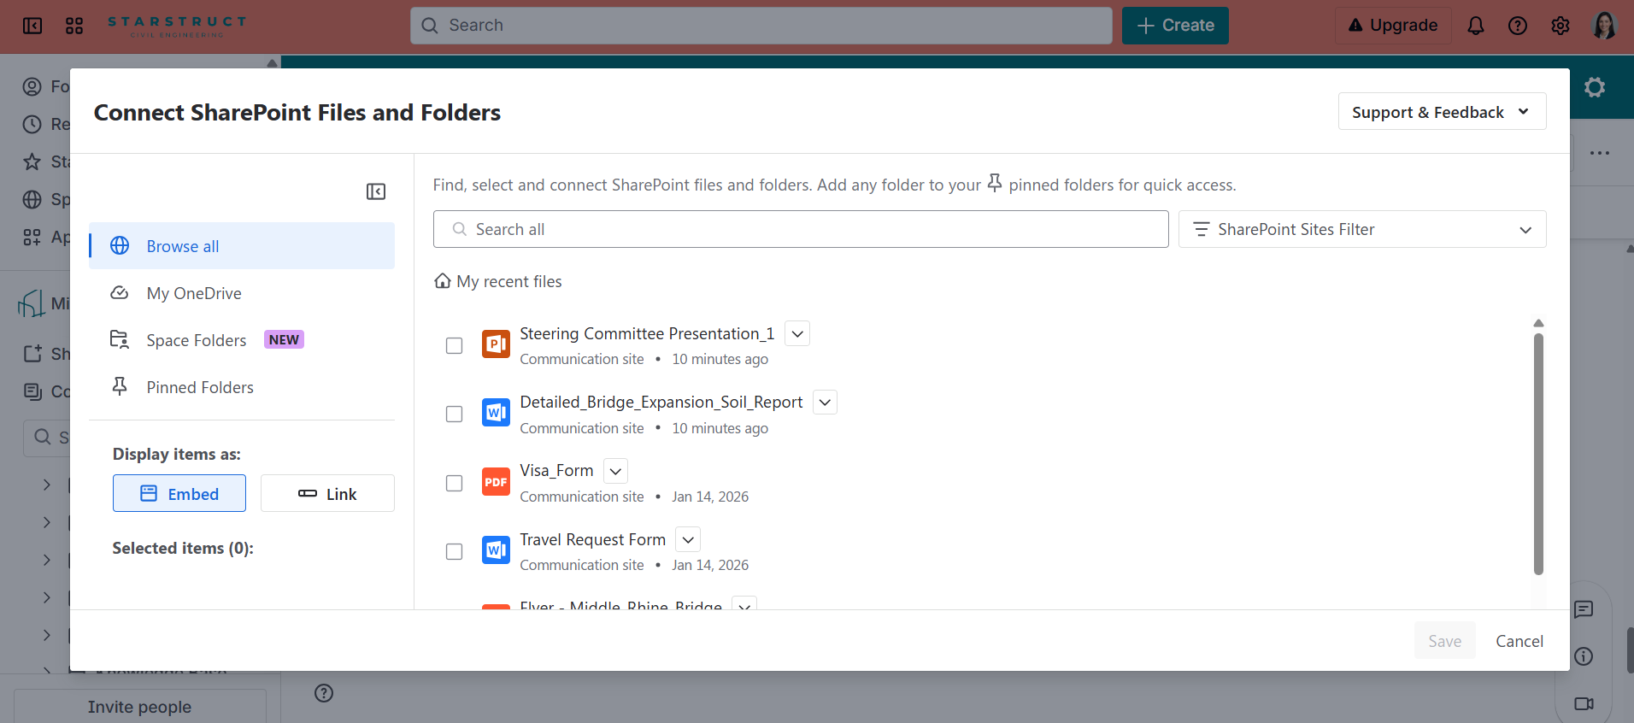This screenshot has width=1634, height=723.
Task: Open the help question mark in header
Action: click(x=1518, y=26)
